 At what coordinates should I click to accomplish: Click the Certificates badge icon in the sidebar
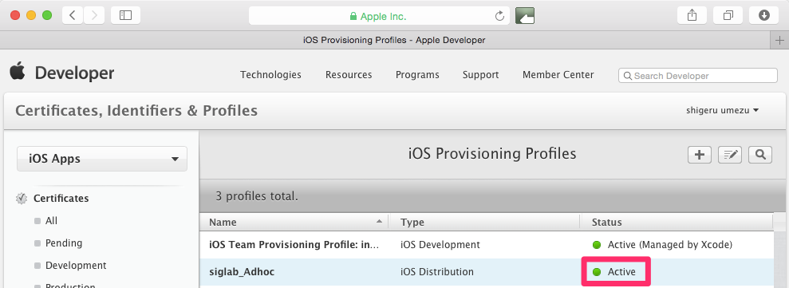[22, 199]
